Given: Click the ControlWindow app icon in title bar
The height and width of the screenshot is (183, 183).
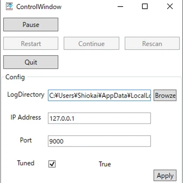Looking at the screenshot, I should [x=9, y=7].
